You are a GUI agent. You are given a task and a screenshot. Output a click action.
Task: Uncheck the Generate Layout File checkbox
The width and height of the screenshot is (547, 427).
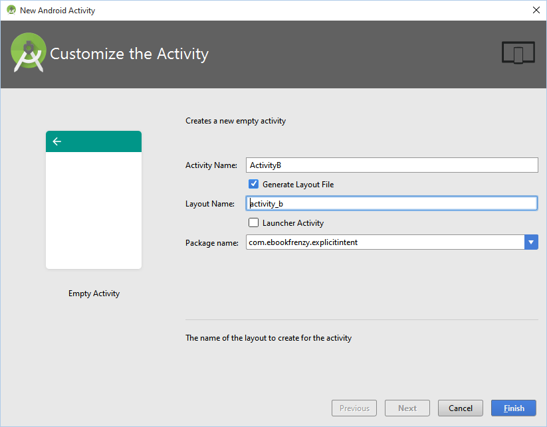coord(254,184)
